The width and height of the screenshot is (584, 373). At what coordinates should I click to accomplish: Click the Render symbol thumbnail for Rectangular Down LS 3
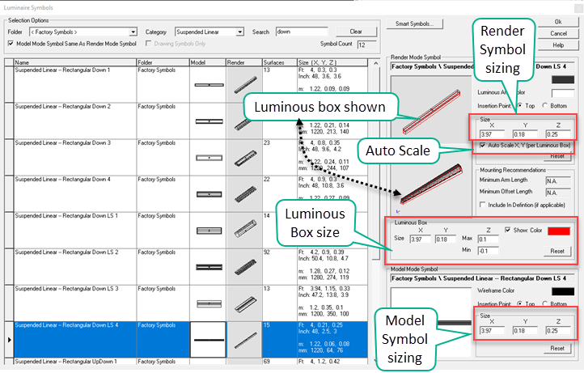(x=245, y=304)
